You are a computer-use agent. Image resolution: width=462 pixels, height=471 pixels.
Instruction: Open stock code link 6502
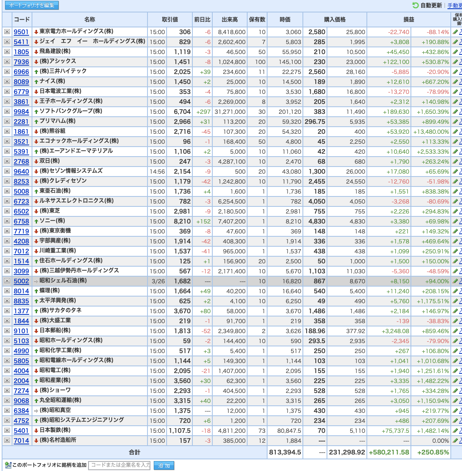click(x=21, y=211)
